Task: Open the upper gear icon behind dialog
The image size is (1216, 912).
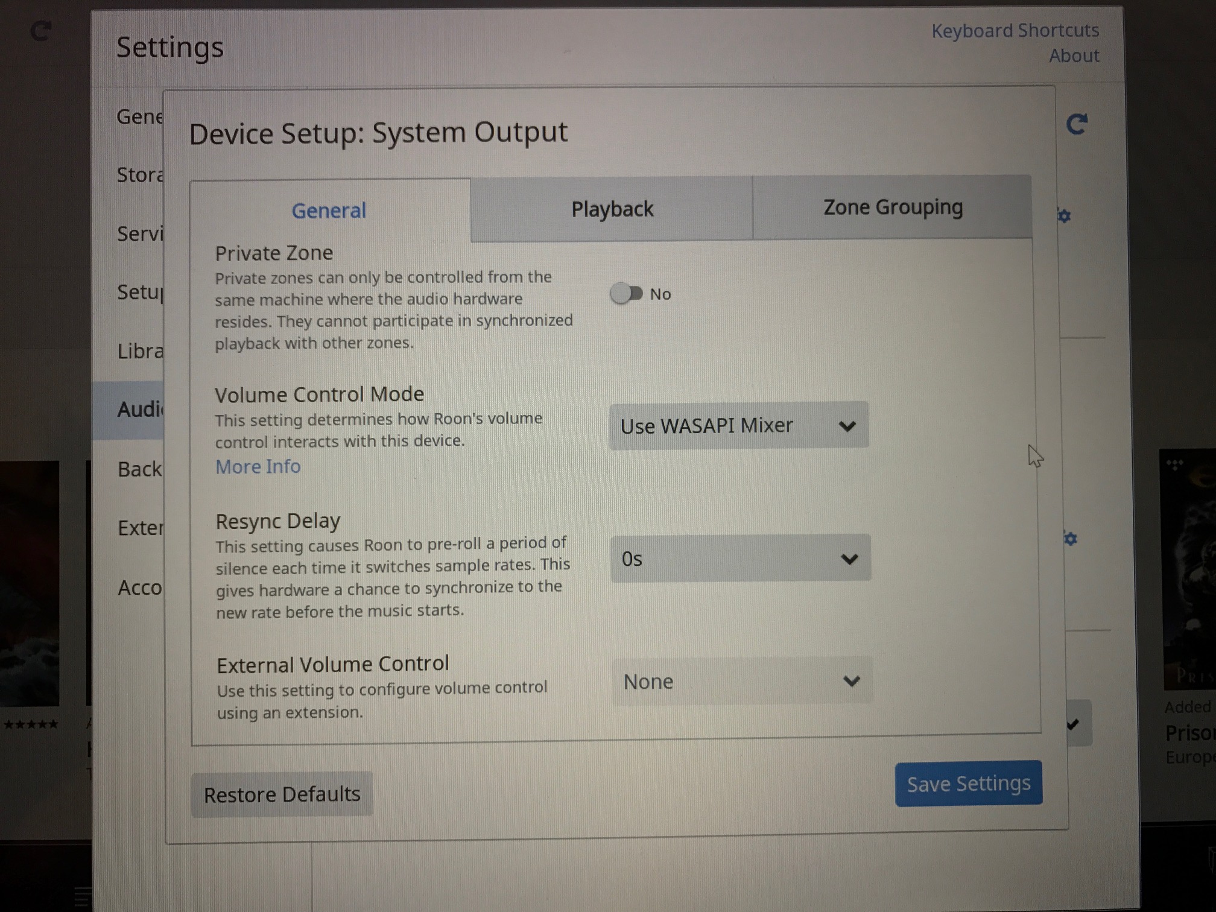Action: coord(1065,215)
